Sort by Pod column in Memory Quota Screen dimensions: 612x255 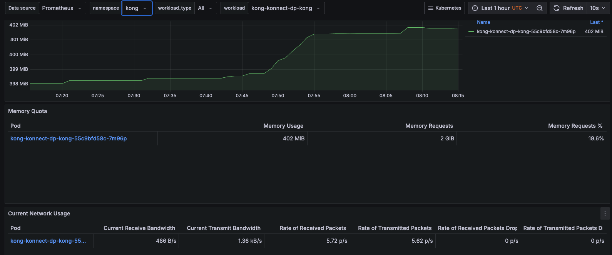pos(15,126)
